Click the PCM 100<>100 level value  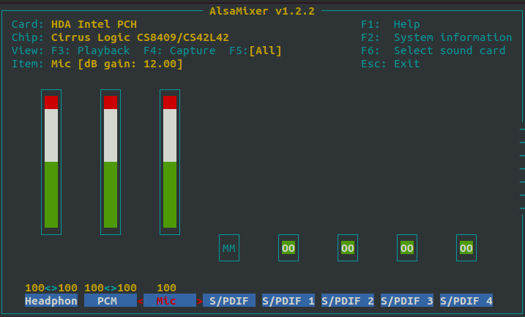click(111, 288)
